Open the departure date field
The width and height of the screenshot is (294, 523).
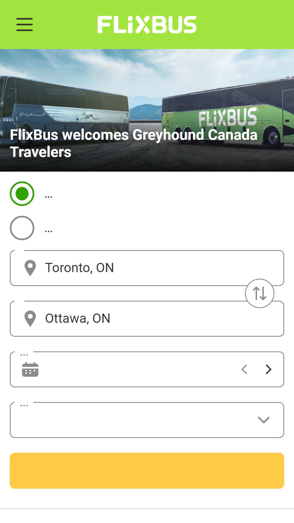pos(147,369)
